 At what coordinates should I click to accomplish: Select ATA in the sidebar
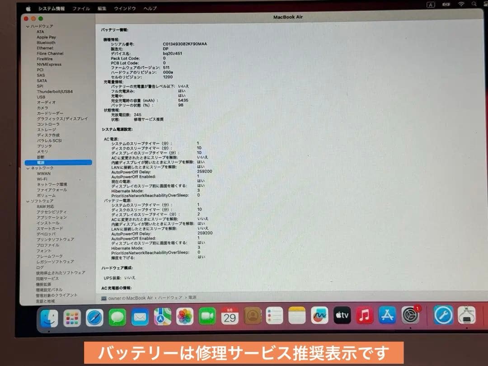coord(41,32)
